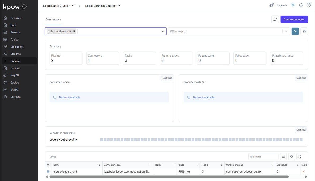The height and width of the screenshot is (181, 315).
Task: Open the Schema section
Action: click(x=15, y=68)
